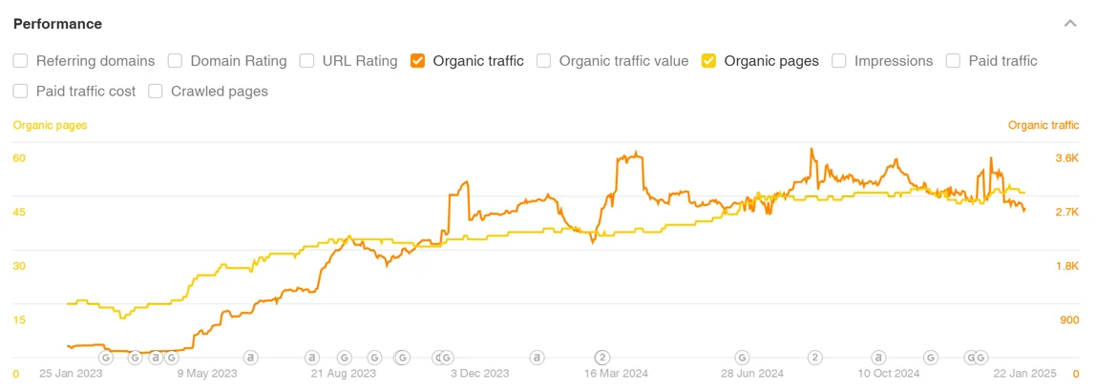Image resolution: width=1096 pixels, height=391 pixels.
Task: Enable the Referring domains checkbox
Action: coord(20,61)
